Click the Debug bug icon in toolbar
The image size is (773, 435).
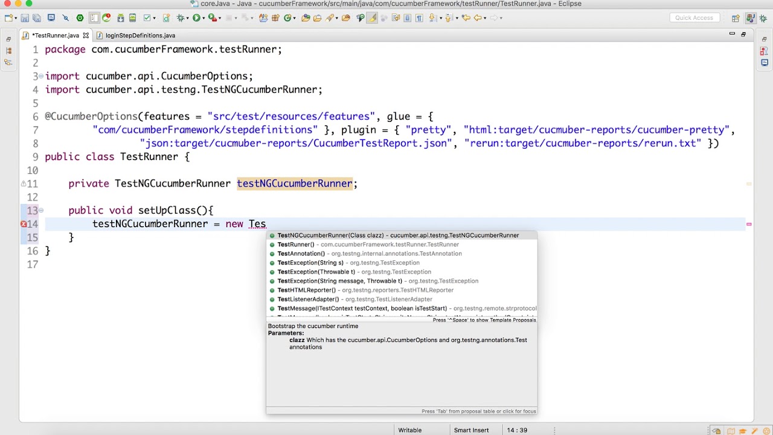(181, 18)
